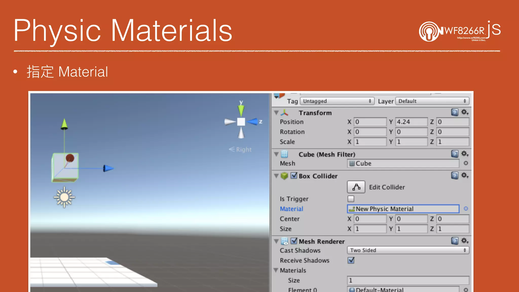Open Cast Shadows dropdown showing Two Sided

click(408, 250)
